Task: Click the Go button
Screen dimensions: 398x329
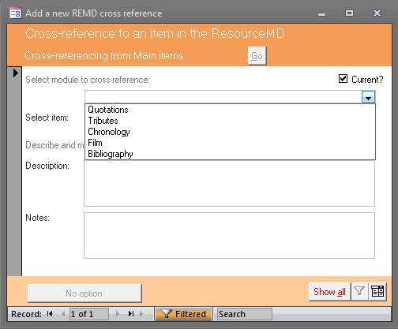Action: pos(257,56)
